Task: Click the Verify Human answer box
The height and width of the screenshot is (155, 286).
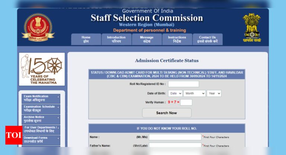Action: click(x=186, y=102)
